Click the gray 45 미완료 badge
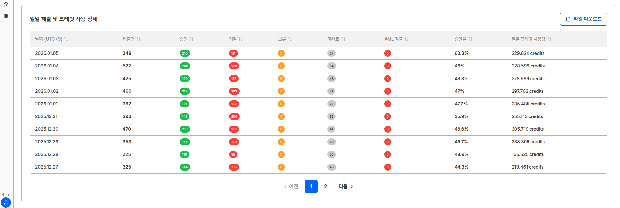 point(331,167)
